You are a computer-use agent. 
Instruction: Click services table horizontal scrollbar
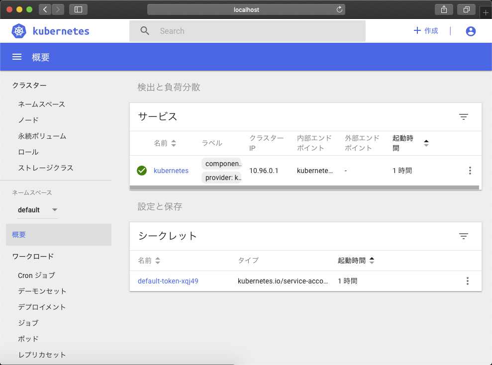(x=304, y=187)
